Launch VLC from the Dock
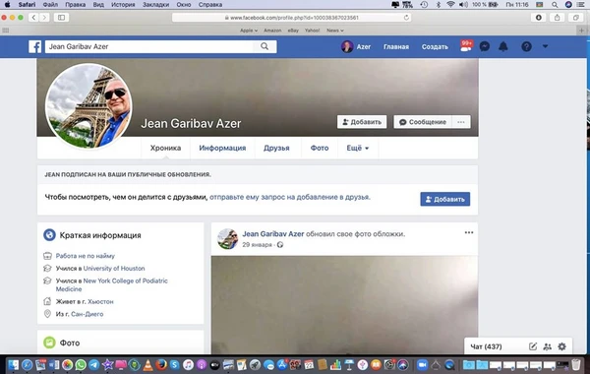The image size is (590, 374). coord(147,364)
